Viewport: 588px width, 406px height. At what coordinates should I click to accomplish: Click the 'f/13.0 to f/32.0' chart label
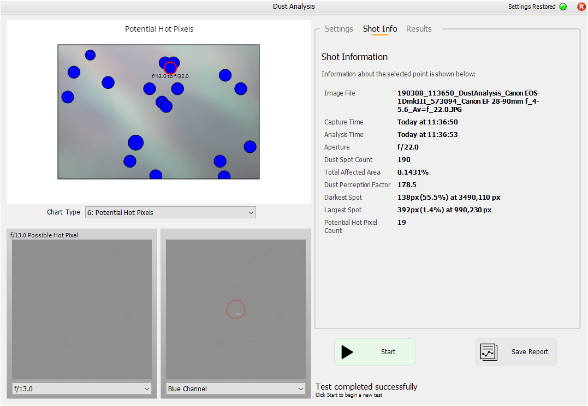[x=170, y=76]
